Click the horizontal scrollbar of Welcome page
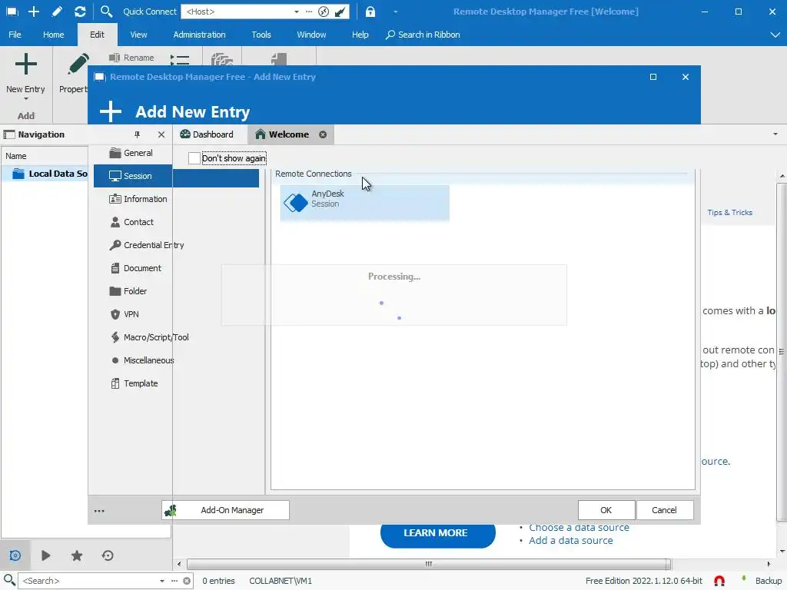Image resolution: width=787 pixels, height=590 pixels. tap(428, 564)
